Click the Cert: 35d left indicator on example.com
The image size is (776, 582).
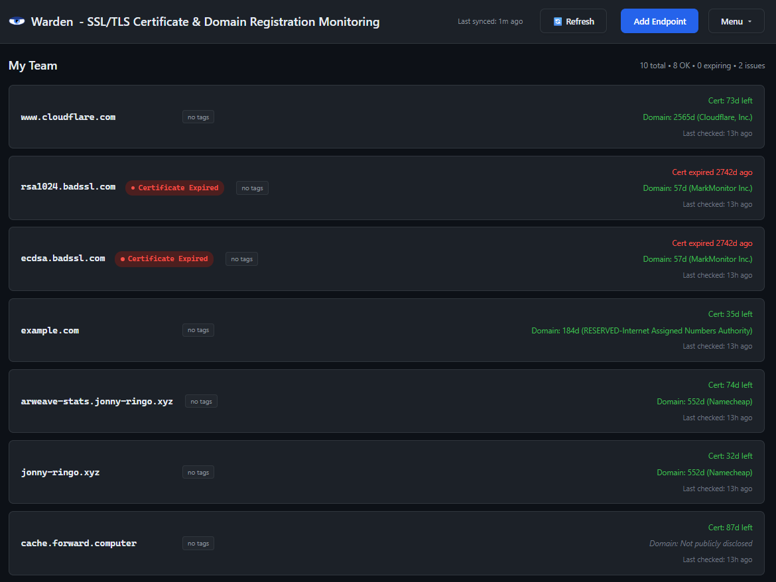(x=730, y=314)
